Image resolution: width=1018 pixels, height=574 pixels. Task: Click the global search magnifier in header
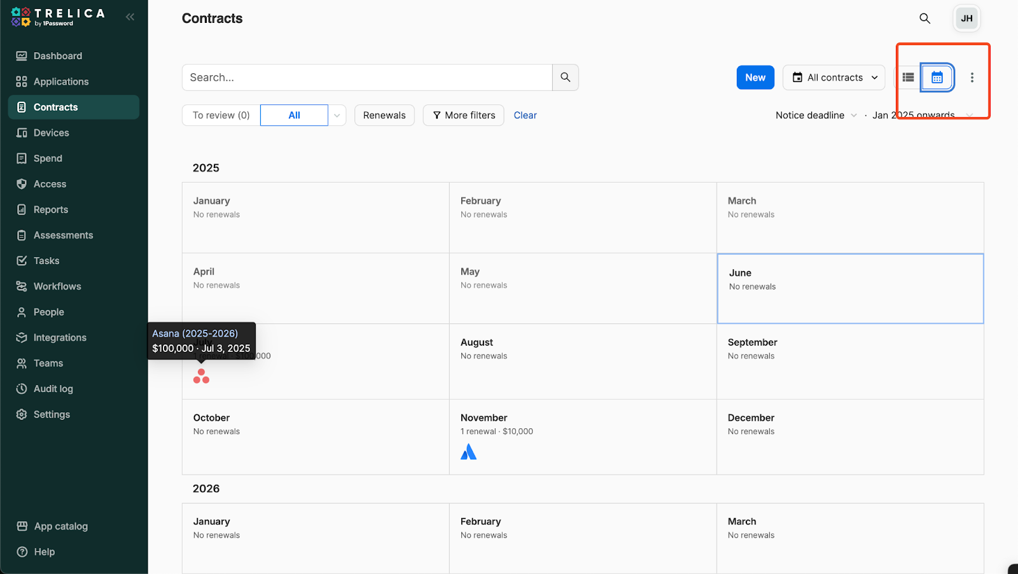point(924,18)
